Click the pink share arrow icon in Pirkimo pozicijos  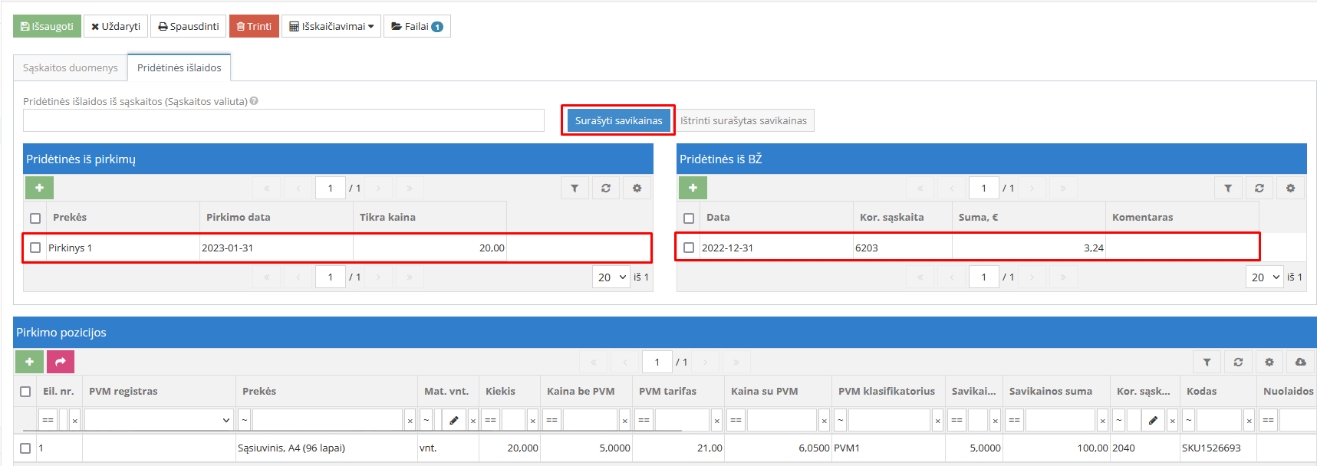coord(61,362)
